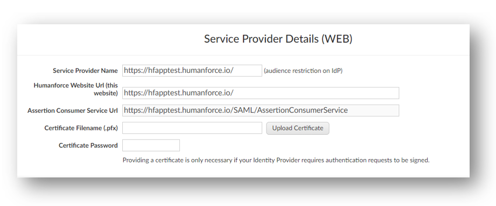The height and width of the screenshot is (206, 496).
Task: Click the Service Provider Name input field
Action: coord(192,70)
